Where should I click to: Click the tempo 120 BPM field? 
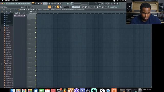[x=45, y=3]
